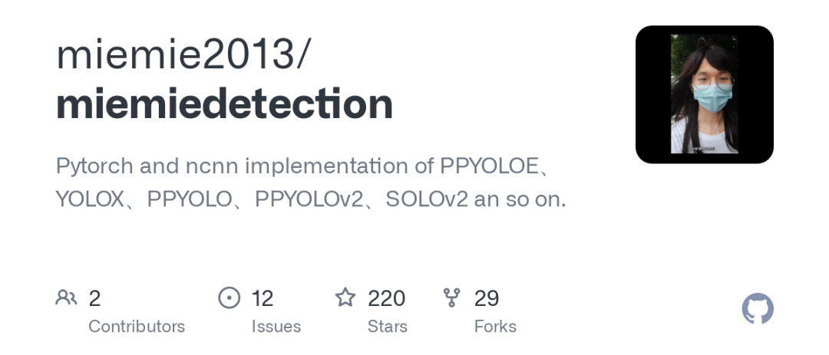Select the contributor count of 2

click(95, 297)
